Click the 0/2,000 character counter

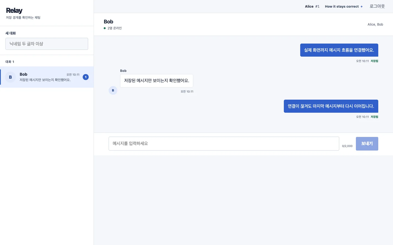[347, 146]
